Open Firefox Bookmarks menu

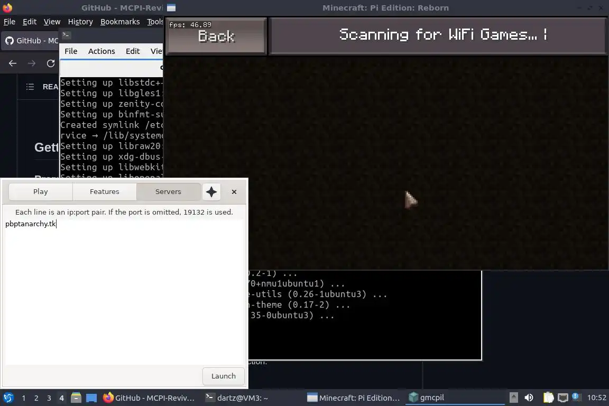pos(120,22)
